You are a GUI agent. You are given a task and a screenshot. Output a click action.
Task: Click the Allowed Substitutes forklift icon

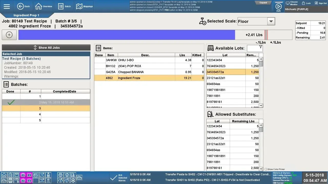pyautogui.click(x=210, y=114)
